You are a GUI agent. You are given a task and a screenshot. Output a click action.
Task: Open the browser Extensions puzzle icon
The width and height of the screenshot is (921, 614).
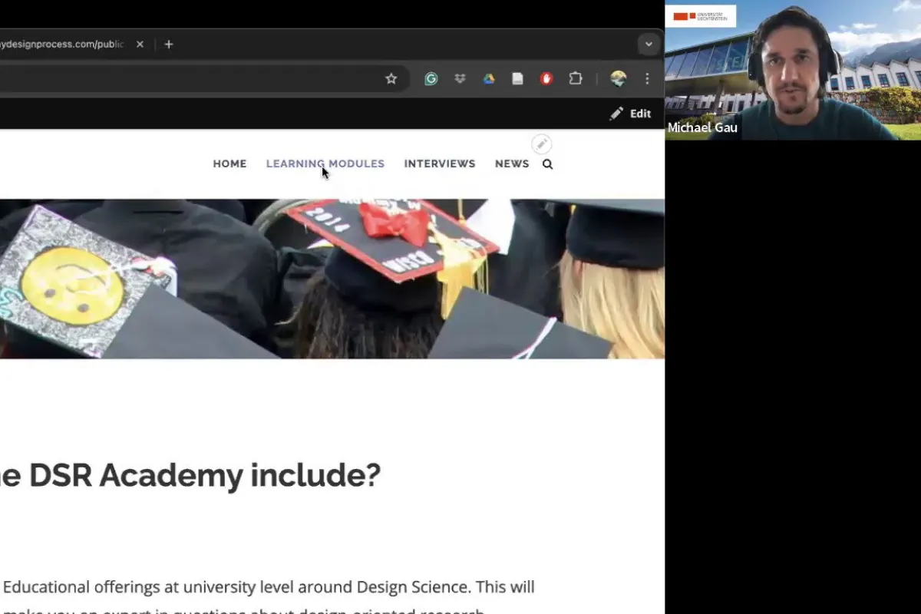(x=576, y=78)
